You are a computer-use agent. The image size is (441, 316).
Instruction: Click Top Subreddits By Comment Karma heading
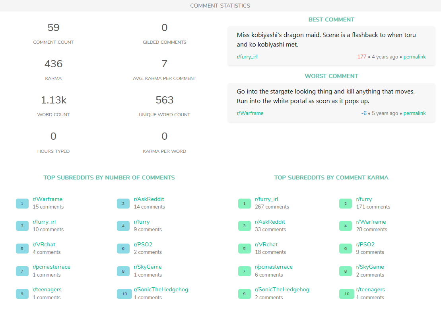(331, 178)
